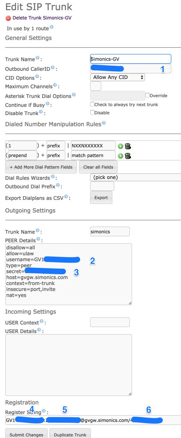Click the USER Context input field
This screenshot has height=438, width=181.
[110, 322]
